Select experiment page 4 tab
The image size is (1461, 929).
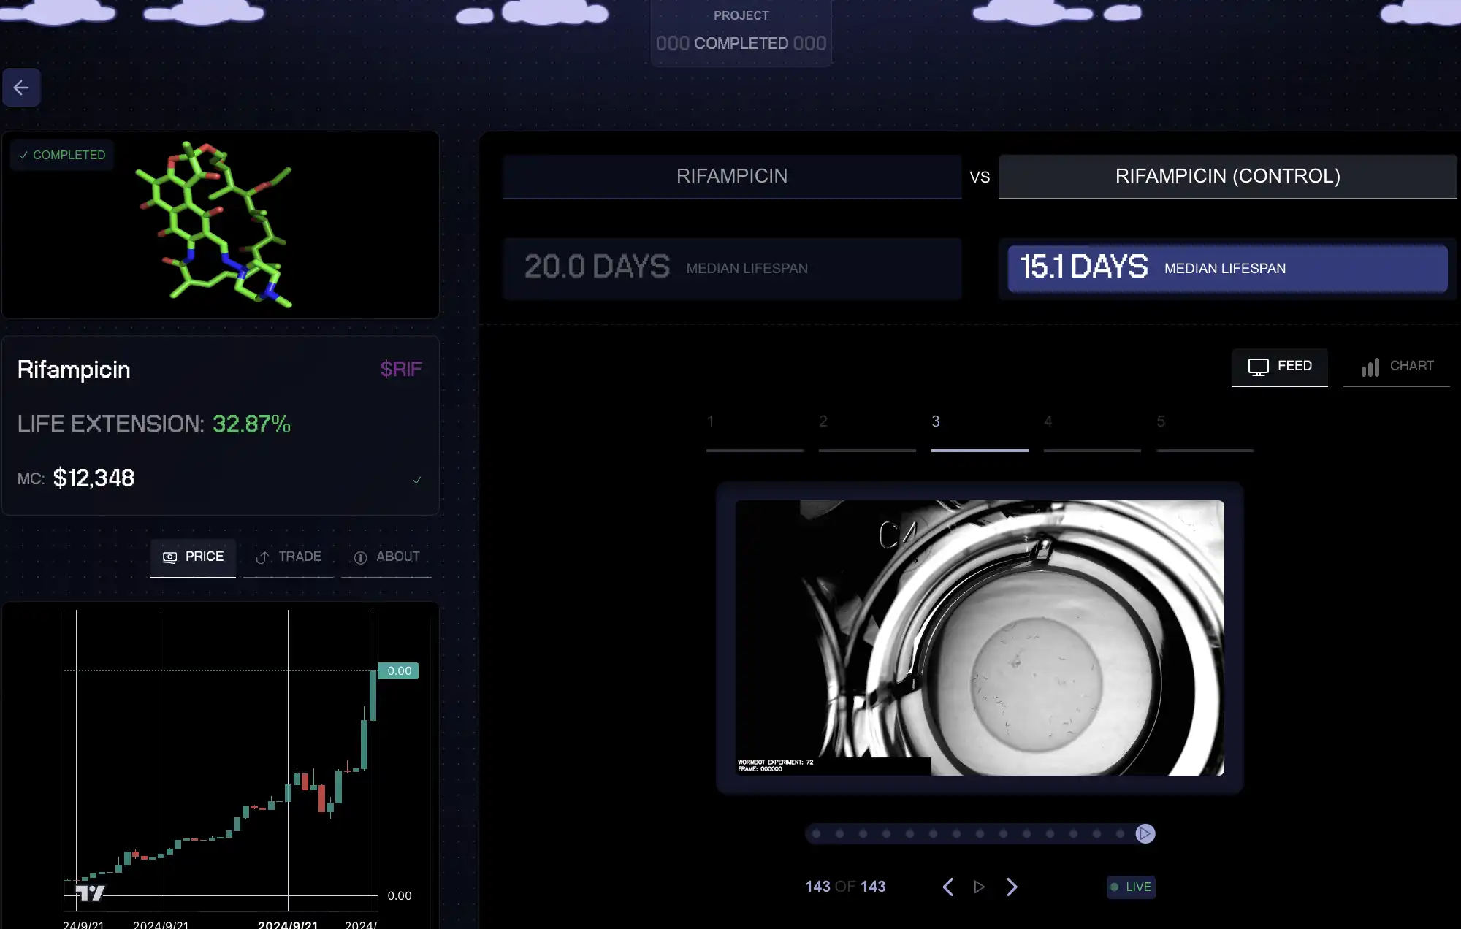point(1048,421)
